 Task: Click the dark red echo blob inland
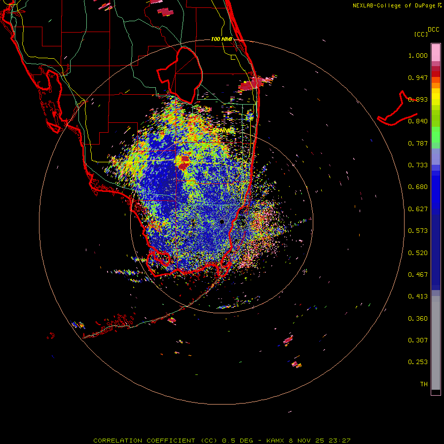point(185,162)
